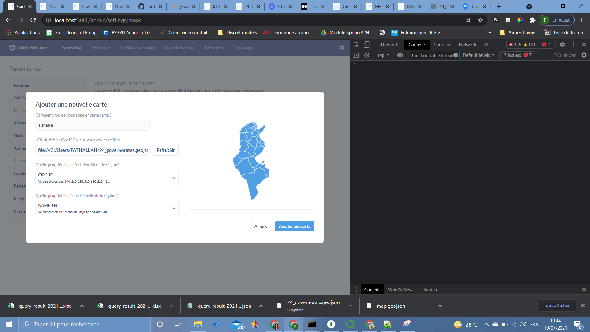Open the Search drawer tab
The image size is (590, 332).
[430, 290]
